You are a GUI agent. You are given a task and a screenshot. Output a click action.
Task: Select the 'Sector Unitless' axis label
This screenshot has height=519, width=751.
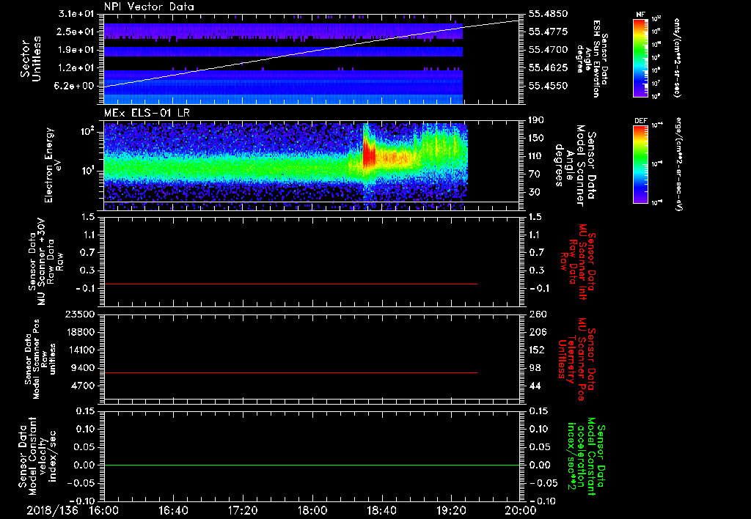(30, 59)
